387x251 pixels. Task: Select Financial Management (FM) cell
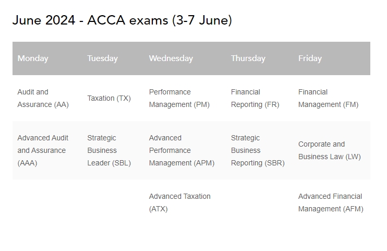[328, 98]
